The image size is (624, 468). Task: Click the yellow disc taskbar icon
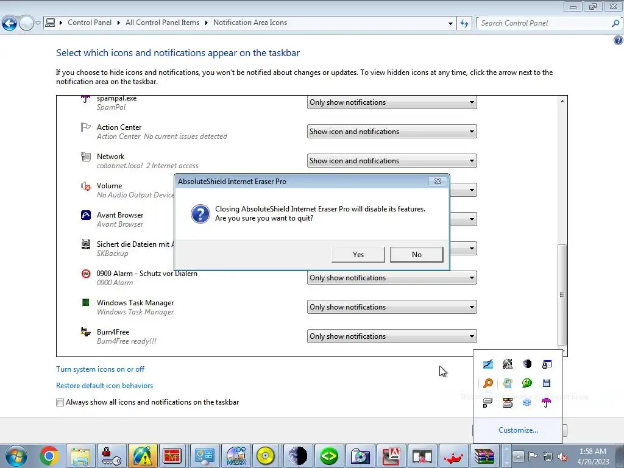click(266, 456)
